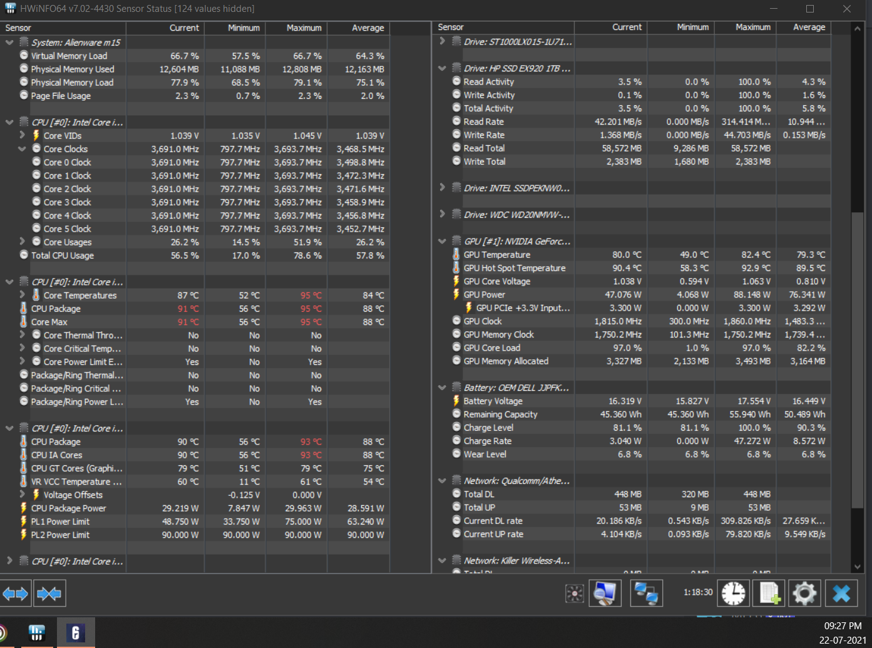
Task: Expand the Core VIDs row
Action: click(x=23, y=135)
